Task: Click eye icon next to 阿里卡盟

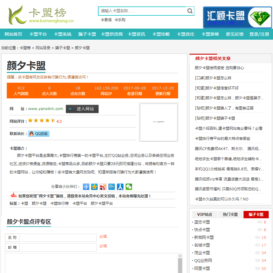Action: (x=258, y=268)
